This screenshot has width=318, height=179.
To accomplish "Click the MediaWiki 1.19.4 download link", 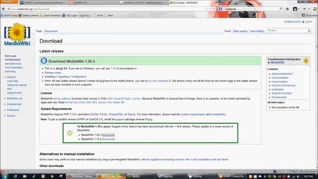I will click(108, 139).
